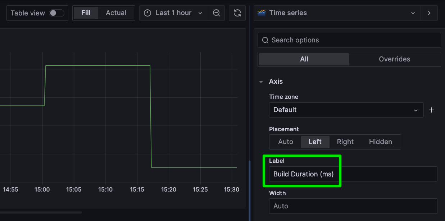Open the Time series visualization picker
The image size is (445, 221).
[336, 13]
